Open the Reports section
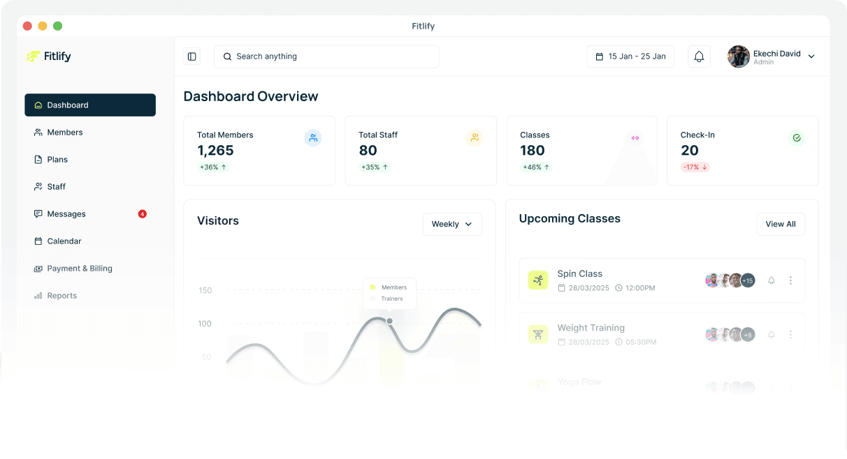The height and width of the screenshot is (459, 847). (61, 295)
